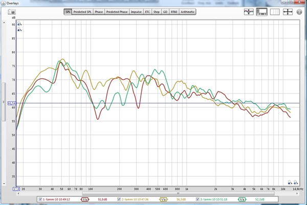Toggle the graph scrollbars display button

click(x=262, y=12)
